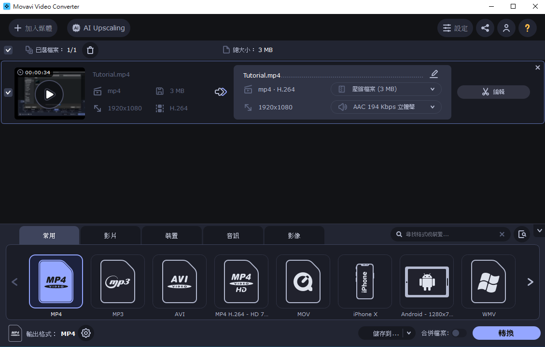Uncheck the select-all files checkbox
The height and width of the screenshot is (347, 545).
pyautogui.click(x=8, y=50)
